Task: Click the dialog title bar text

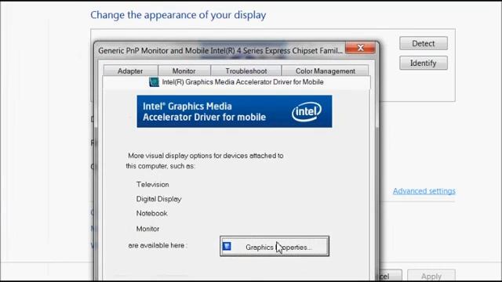Action: coord(220,50)
